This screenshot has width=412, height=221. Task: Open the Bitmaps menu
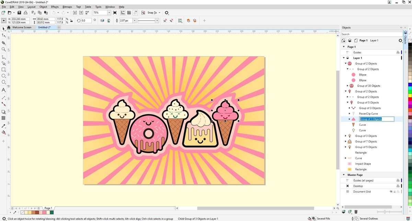pyautogui.click(x=67, y=7)
